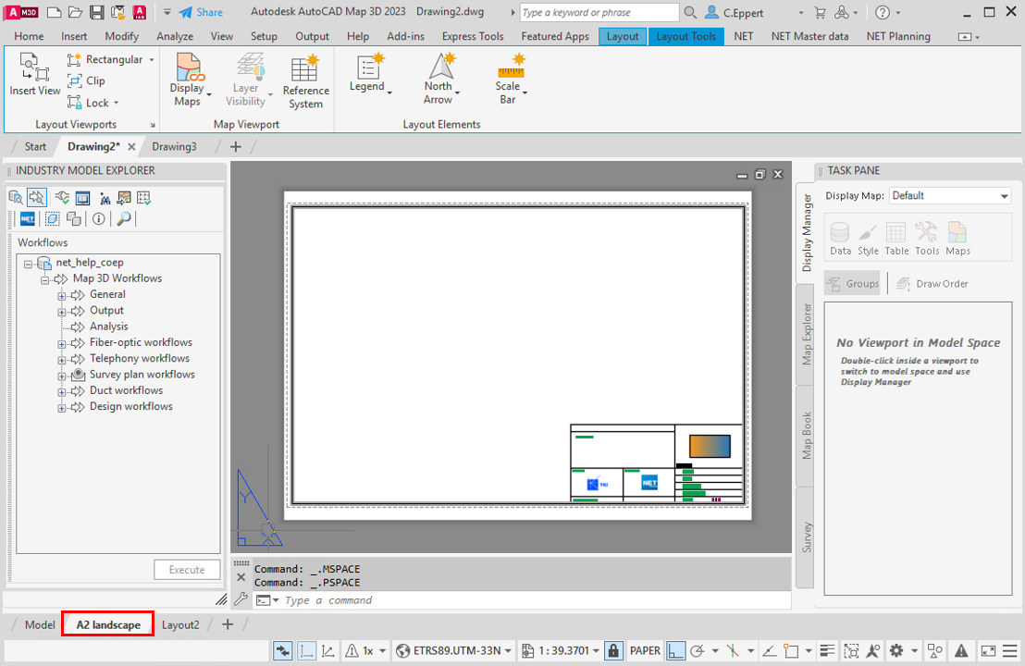Click the keyword or phrase search box
Screen dimensions: 1025x666
click(x=599, y=12)
